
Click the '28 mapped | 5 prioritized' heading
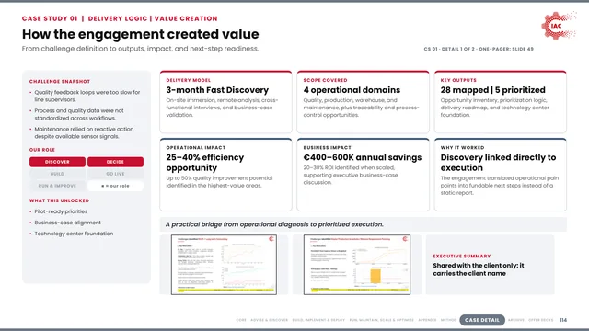click(493, 90)
